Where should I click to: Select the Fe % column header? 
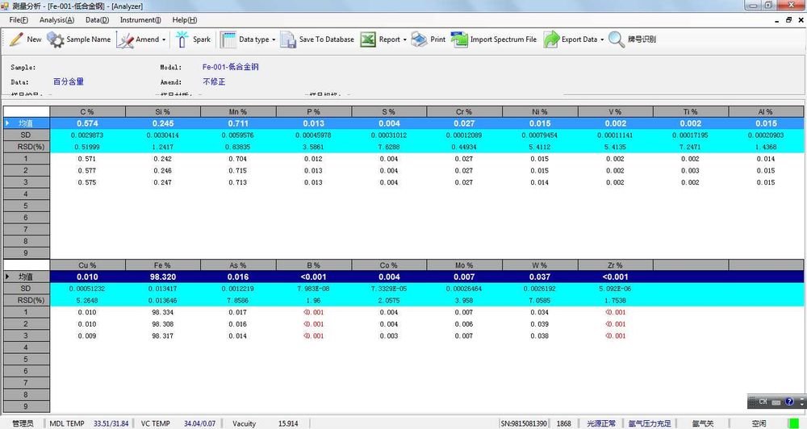coord(163,265)
